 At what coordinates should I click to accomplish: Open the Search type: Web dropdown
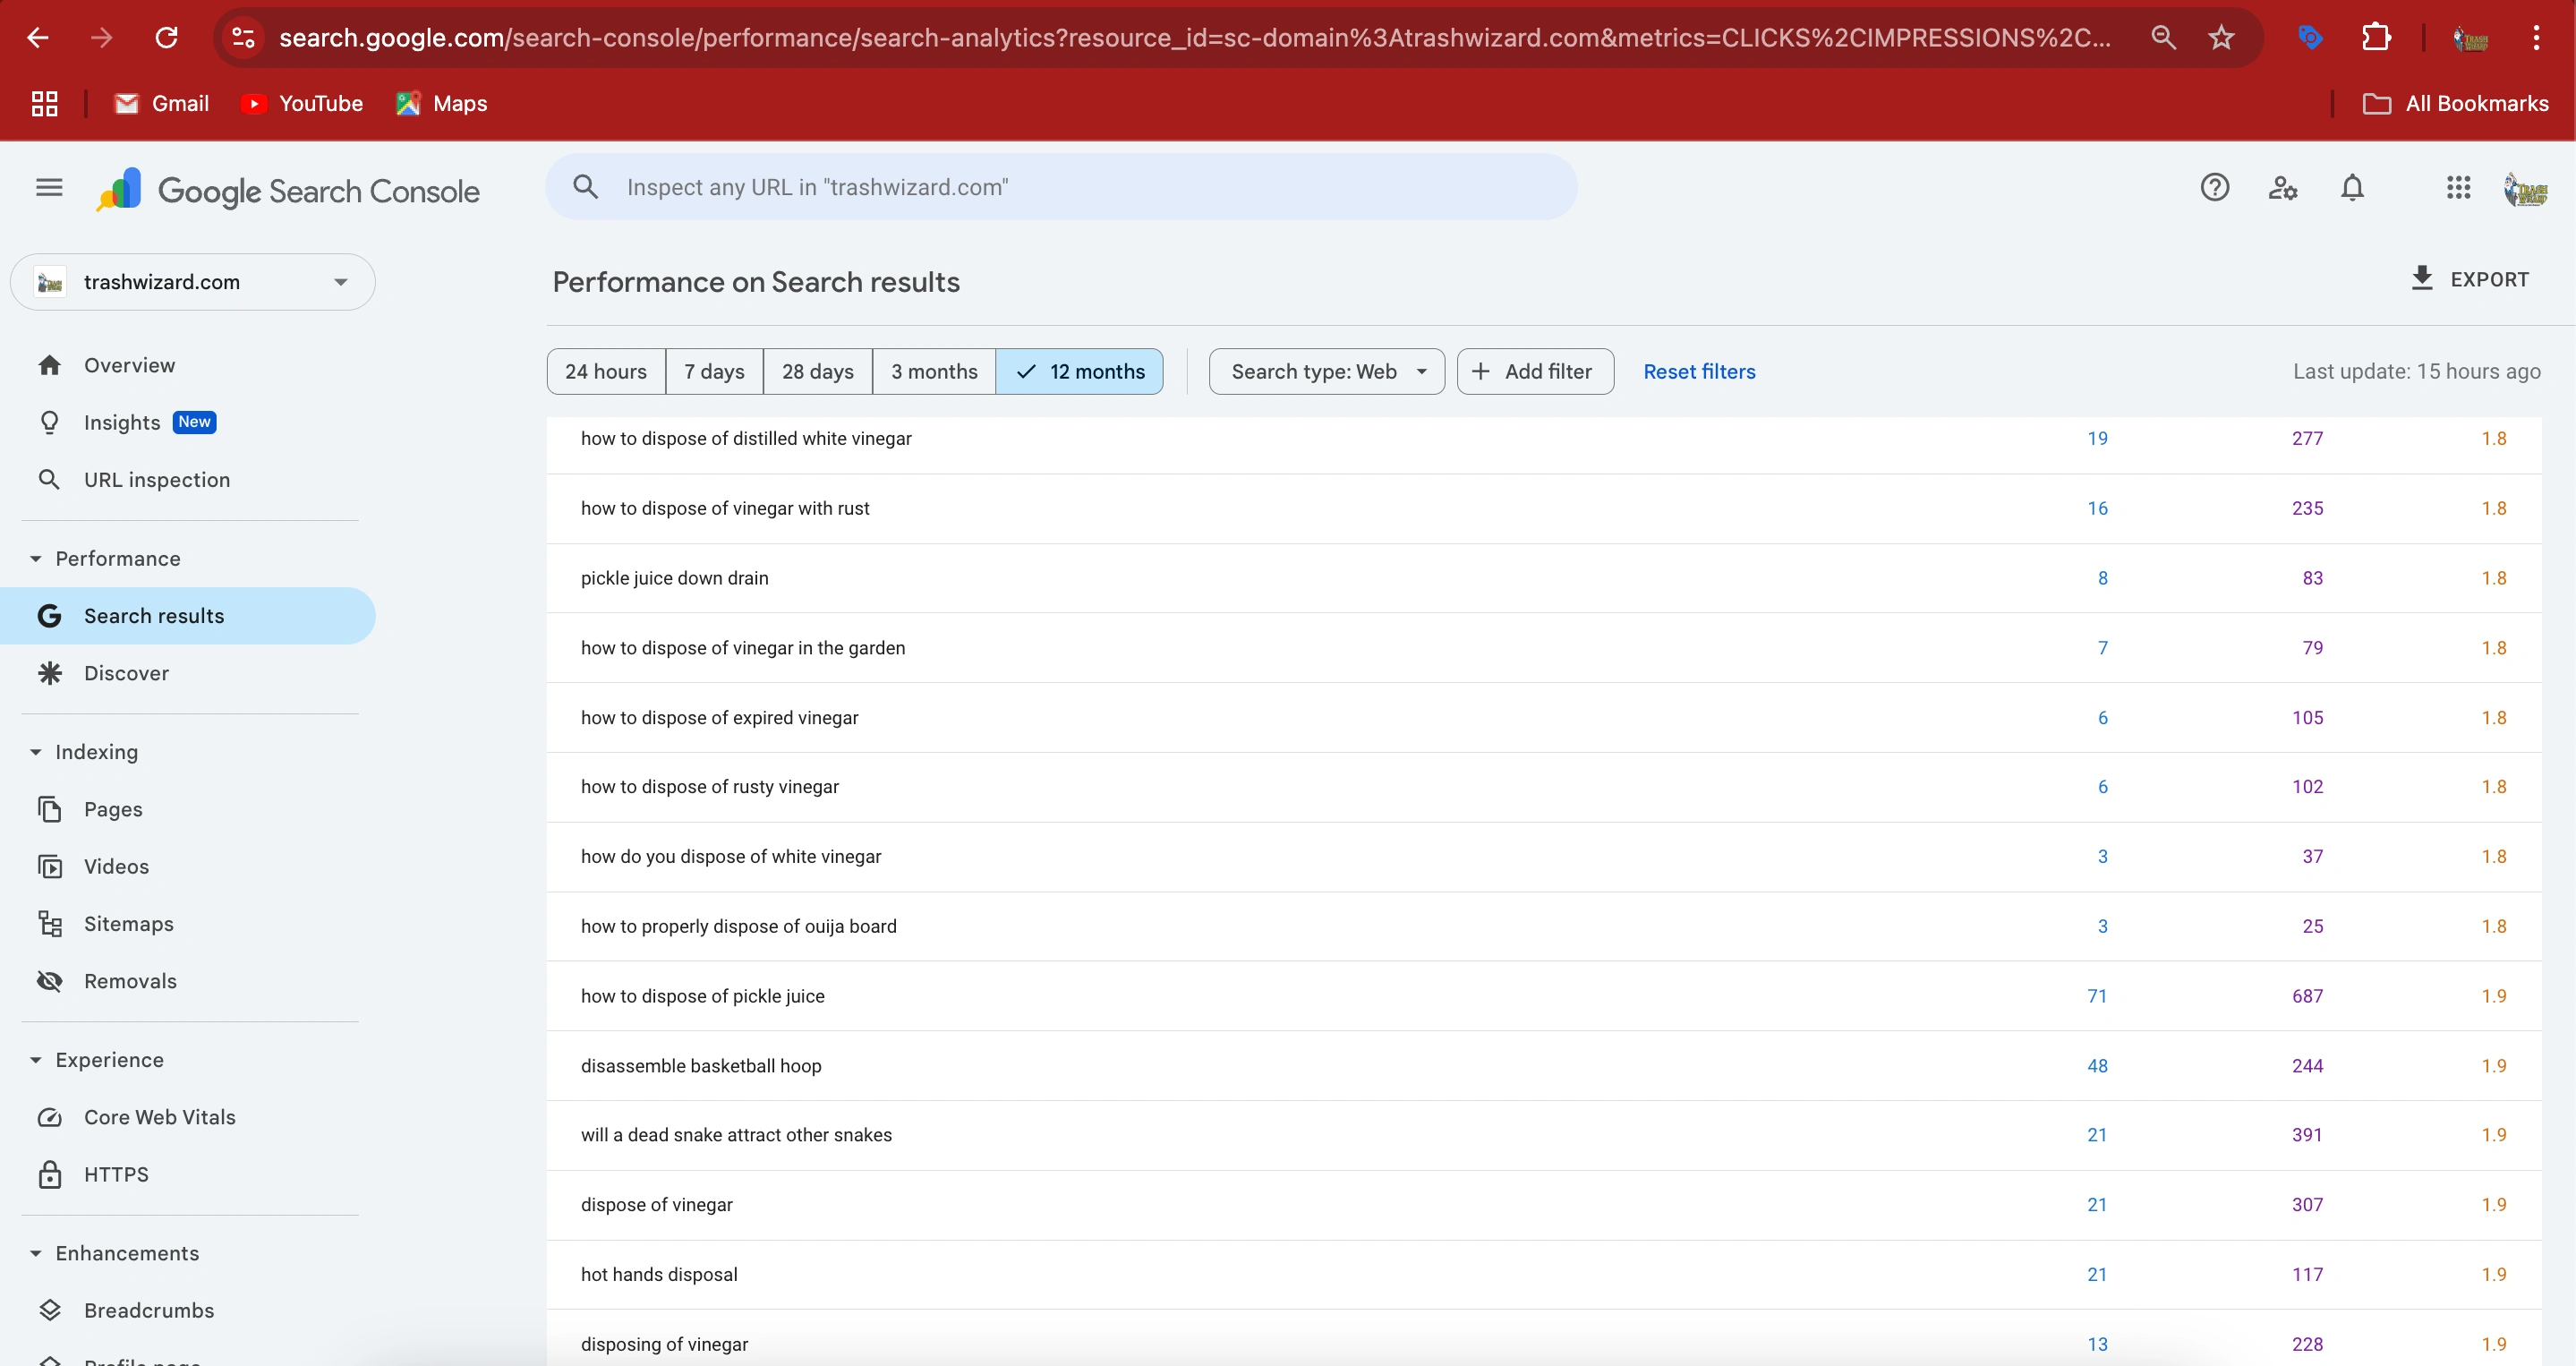click(1326, 372)
